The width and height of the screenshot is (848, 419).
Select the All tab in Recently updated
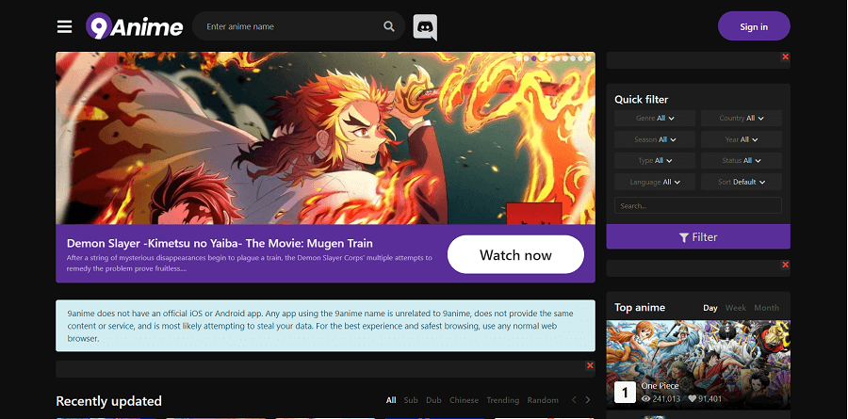[391, 400]
